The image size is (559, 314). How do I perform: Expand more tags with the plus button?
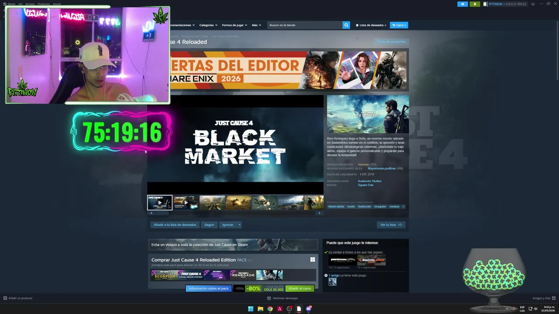(403, 206)
